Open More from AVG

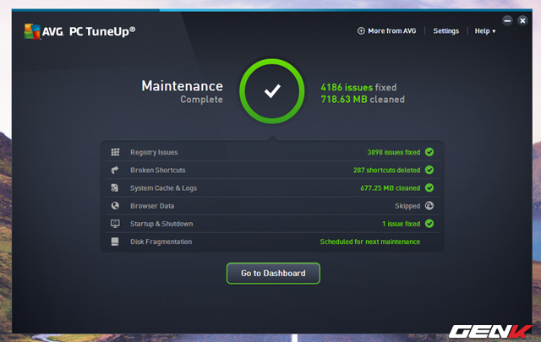(391, 31)
